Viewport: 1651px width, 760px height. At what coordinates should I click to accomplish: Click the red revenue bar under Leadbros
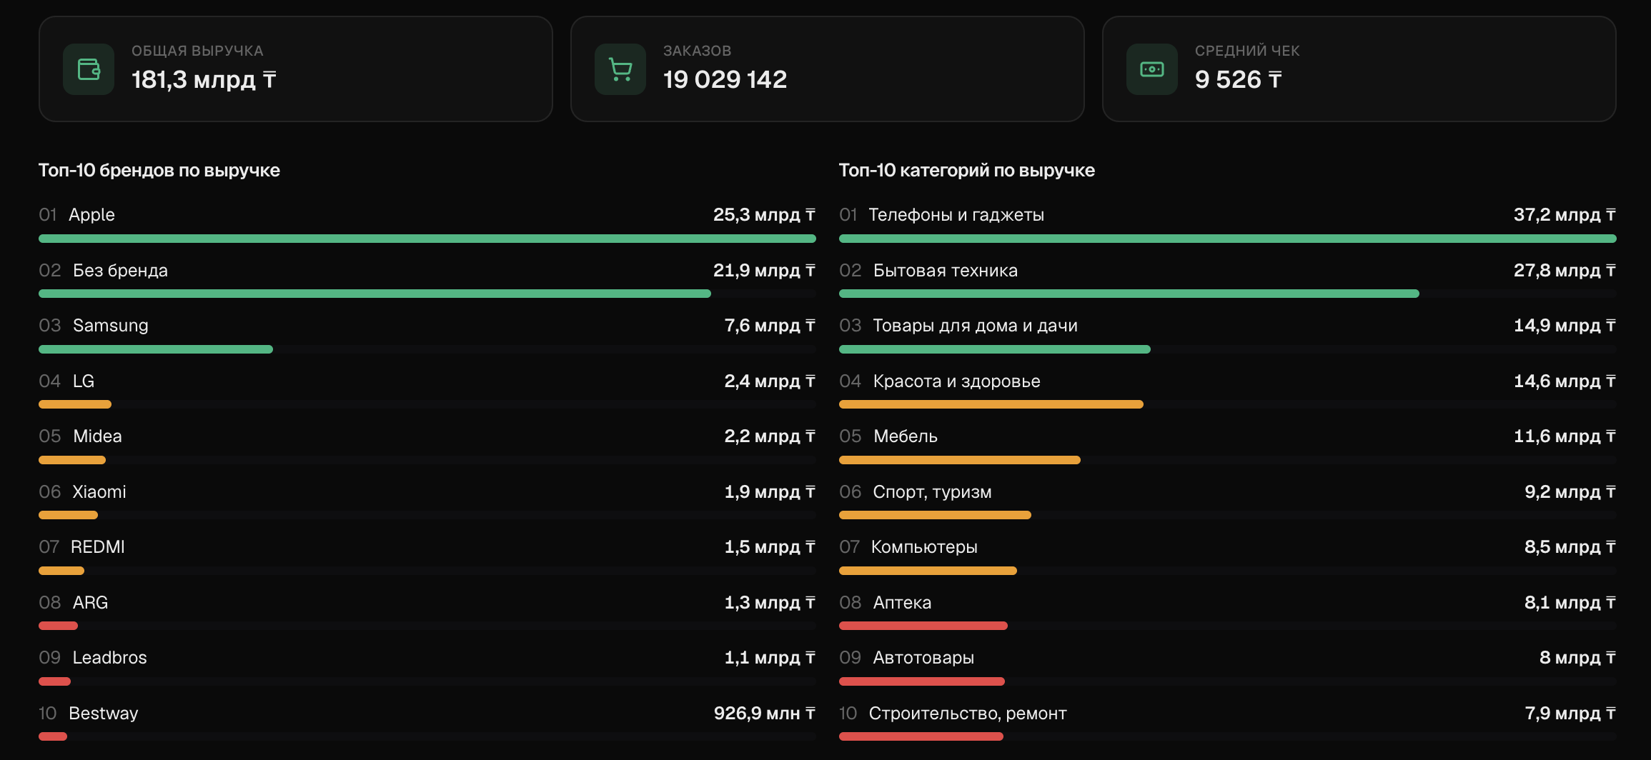55,681
